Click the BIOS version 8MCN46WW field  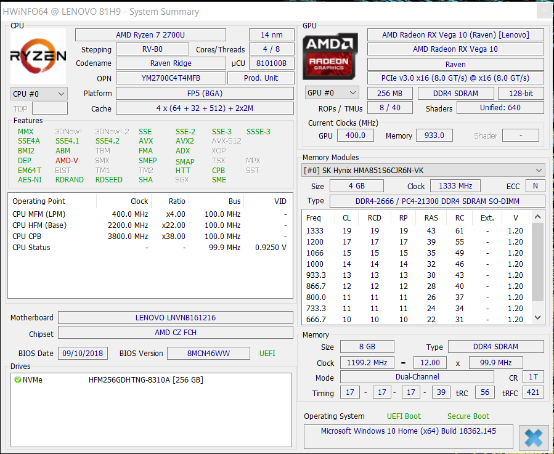click(208, 354)
